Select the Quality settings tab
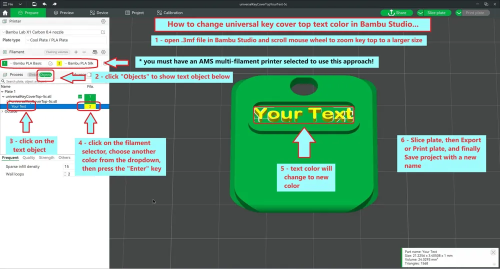This screenshot has width=500, height=269. pyautogui.click(x=28, y=158)
